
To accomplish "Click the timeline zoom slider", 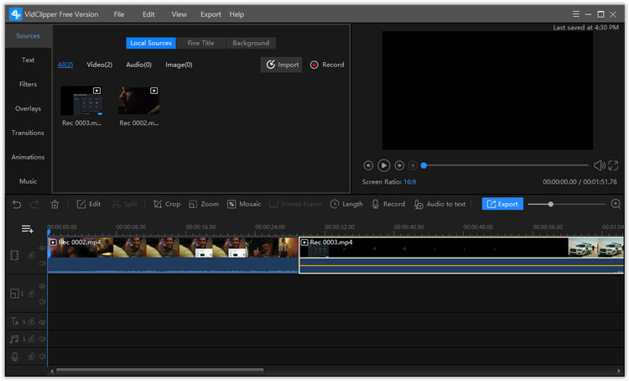I will 566,204.
